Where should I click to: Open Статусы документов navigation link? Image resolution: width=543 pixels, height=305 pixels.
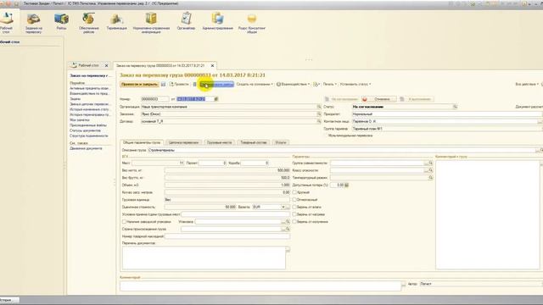pyautogui.click(x=85, y=130)
